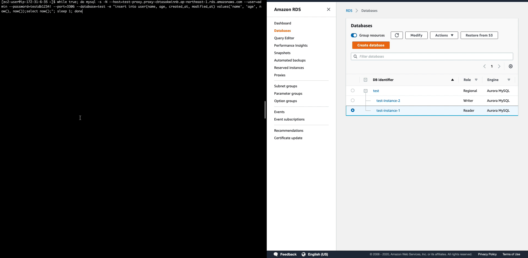Click Create database button
This screenshot has height=258, width=528.
click(371, 45)
